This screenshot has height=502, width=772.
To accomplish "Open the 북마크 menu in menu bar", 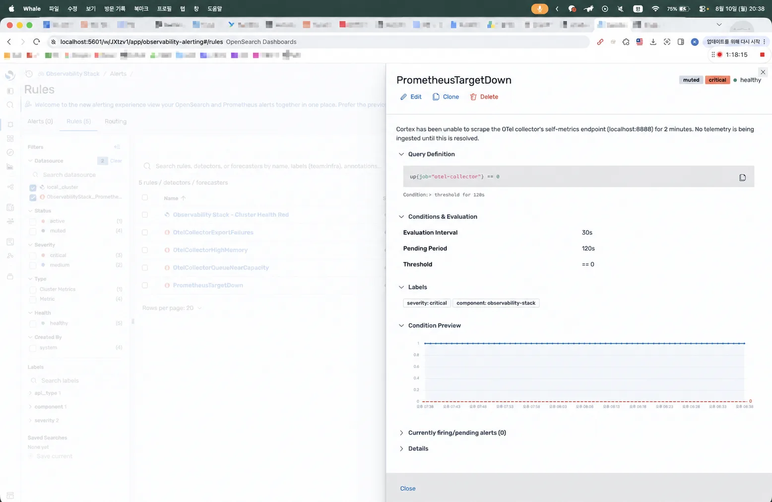I will click(x=141, y=9).
